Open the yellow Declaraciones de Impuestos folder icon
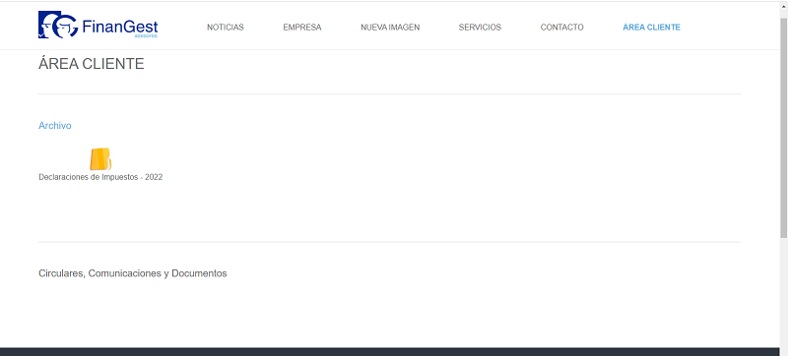The height and width of the screenshot is (356, 788). pos(100,159)
